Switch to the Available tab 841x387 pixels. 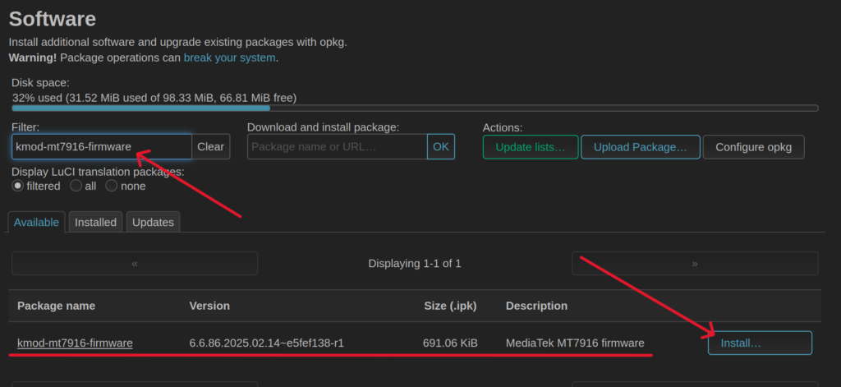[x=36, y=222]
